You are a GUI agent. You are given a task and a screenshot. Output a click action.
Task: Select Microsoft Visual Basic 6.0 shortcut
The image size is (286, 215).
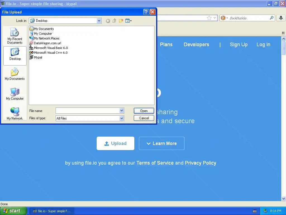[x=49, y=48]
